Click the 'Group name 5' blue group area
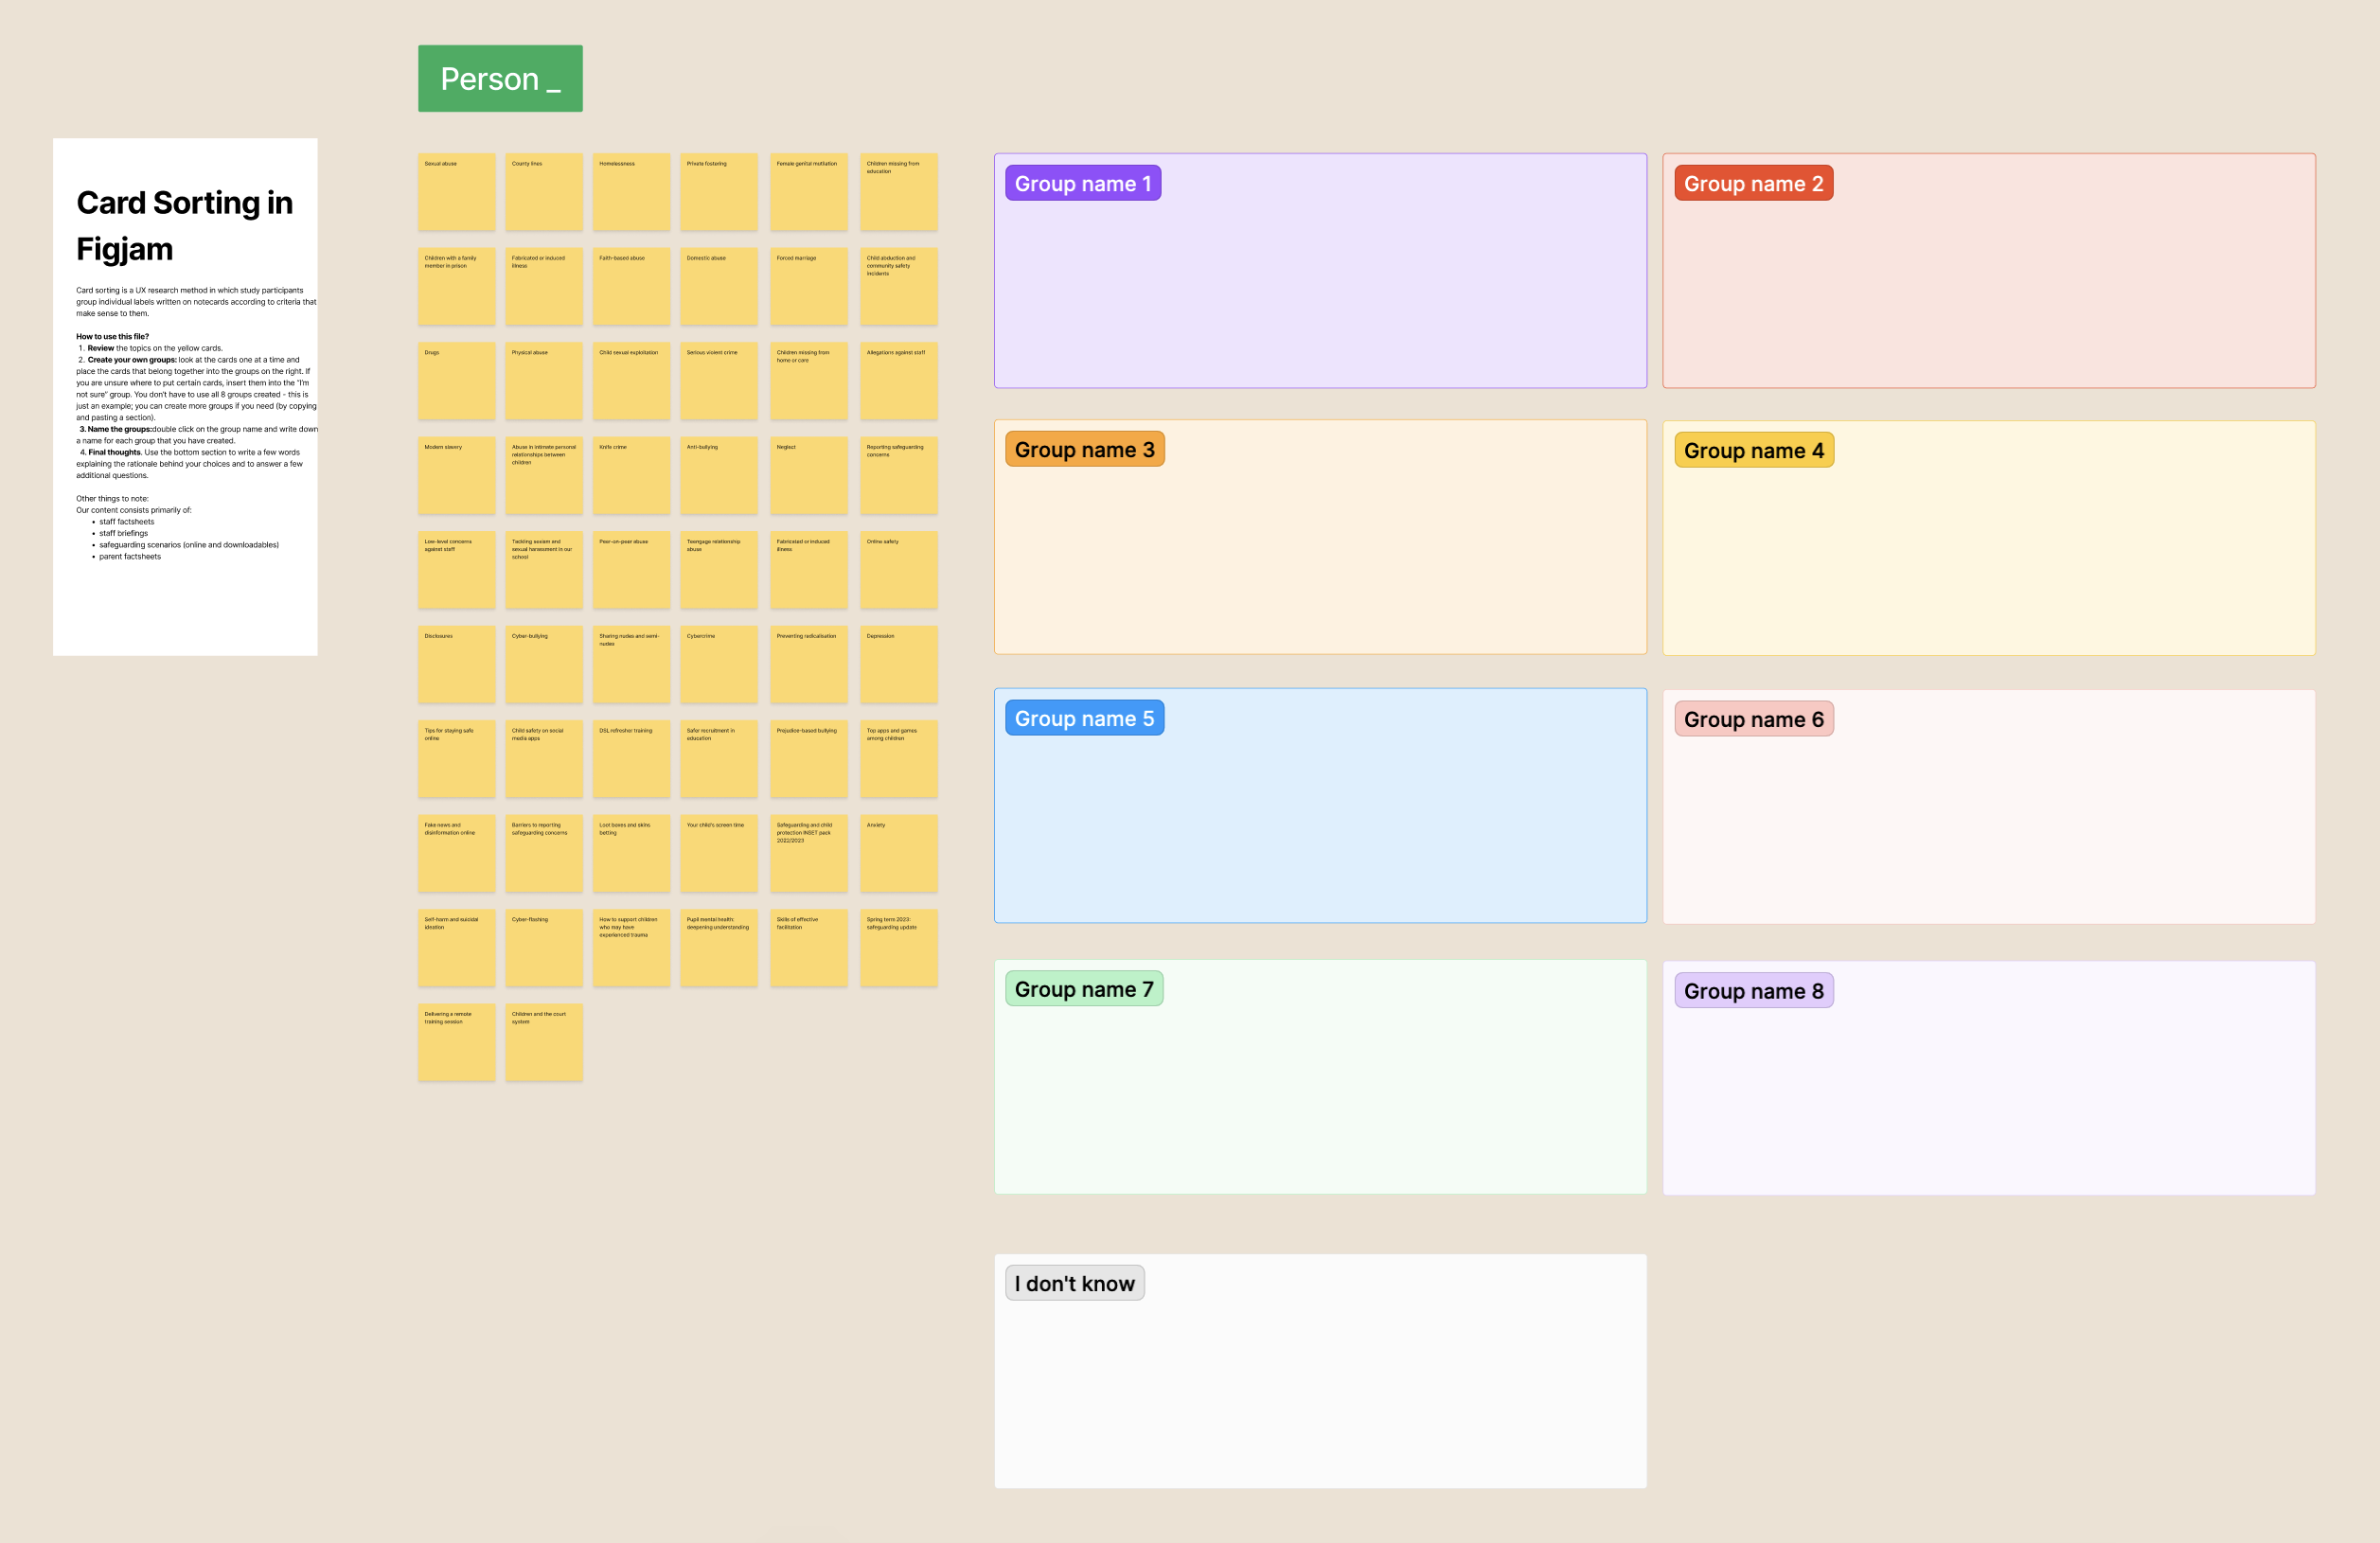 (x=1323, y=807)
